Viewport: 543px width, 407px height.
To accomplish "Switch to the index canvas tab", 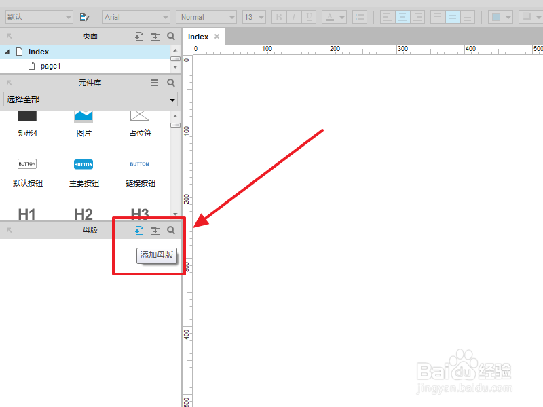I will coord(198,37).
